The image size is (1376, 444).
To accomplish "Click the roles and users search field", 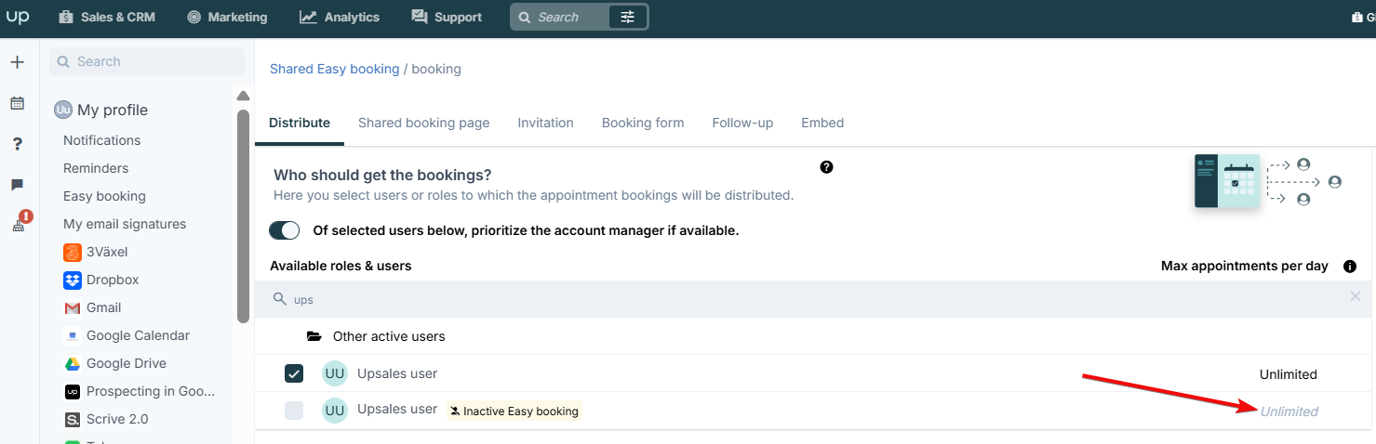I will (x=814, y=299).
